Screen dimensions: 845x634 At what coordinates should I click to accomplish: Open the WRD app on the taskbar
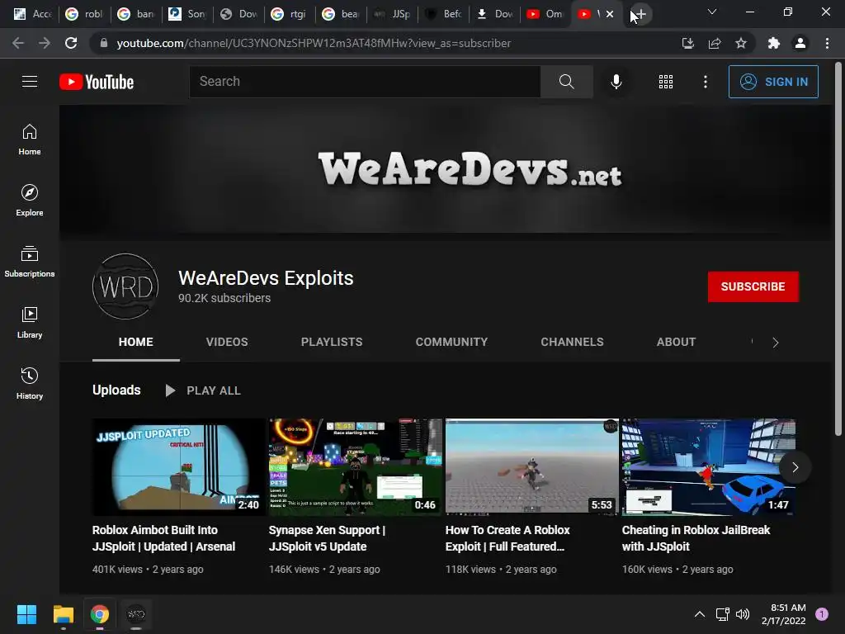click(136, 614)
